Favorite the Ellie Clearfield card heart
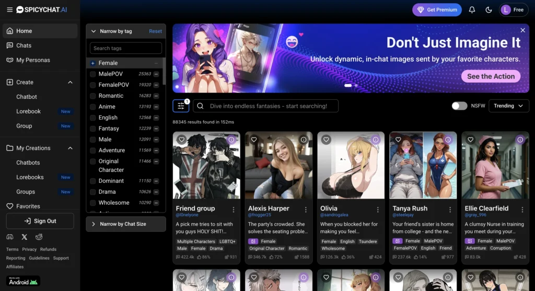Screen dimensions: 535x291 pos(471,139)
